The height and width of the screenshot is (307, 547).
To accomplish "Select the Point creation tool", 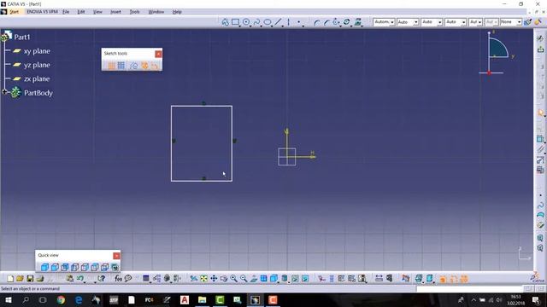I will [x=298, y=22].
